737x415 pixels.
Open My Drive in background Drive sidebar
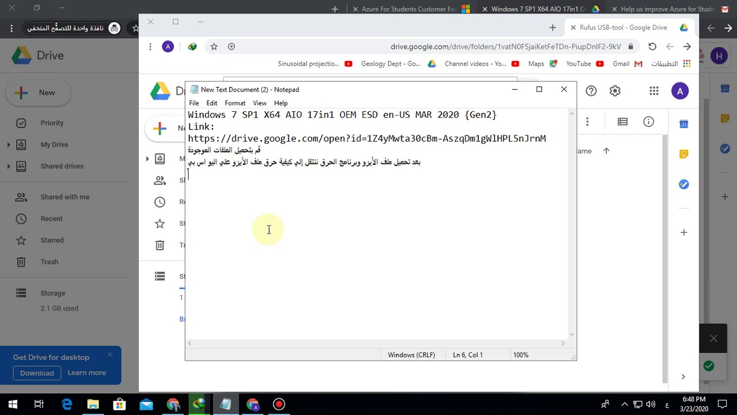point(54,145)
